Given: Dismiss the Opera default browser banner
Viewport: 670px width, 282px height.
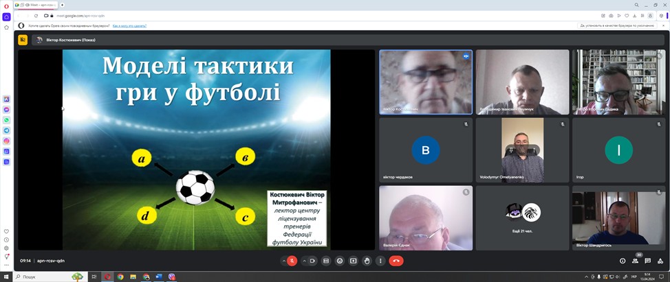Looking at the screenshot, I should 662,25.
